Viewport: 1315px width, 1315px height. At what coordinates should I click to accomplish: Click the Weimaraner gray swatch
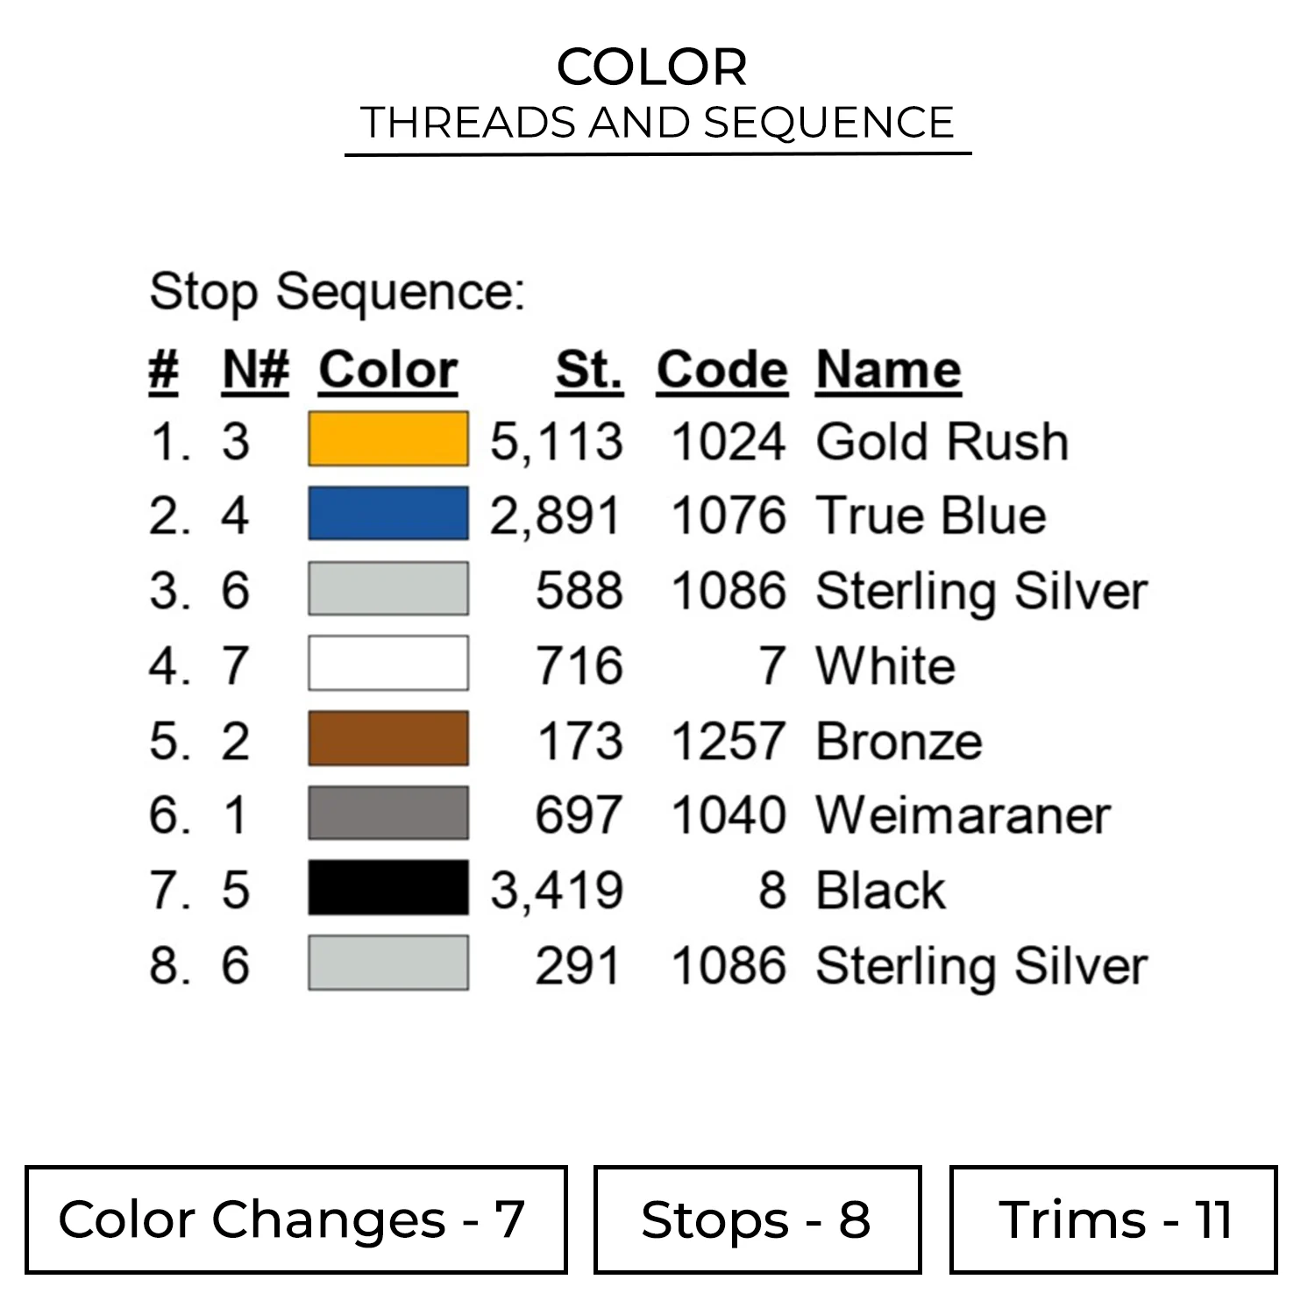pos(387,814)
